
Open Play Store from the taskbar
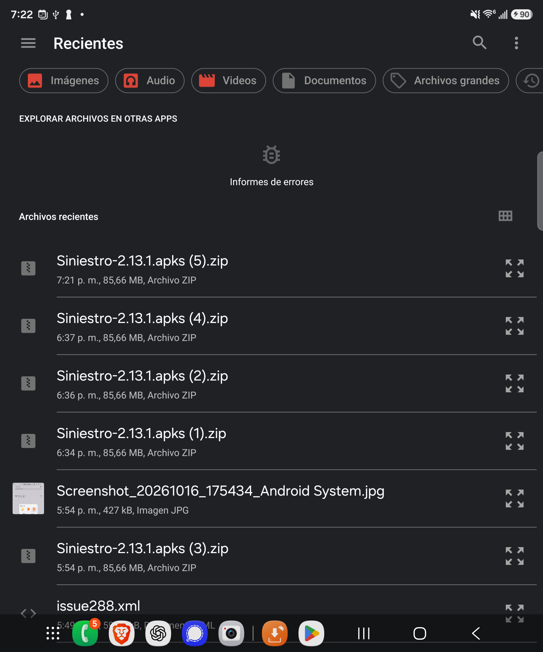point(311,633)
